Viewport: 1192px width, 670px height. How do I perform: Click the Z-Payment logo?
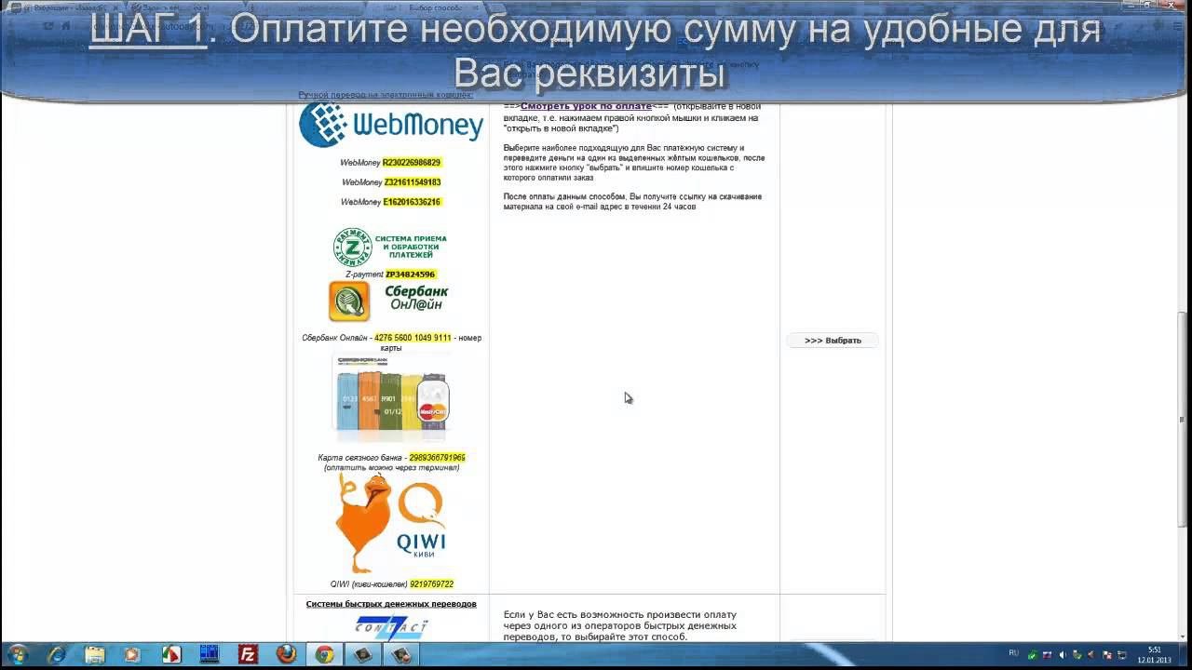(390, 248)
